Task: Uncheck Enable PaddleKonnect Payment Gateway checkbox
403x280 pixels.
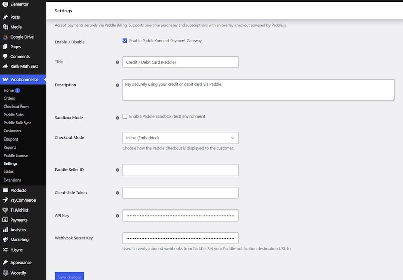Action: tap(125, 41)
